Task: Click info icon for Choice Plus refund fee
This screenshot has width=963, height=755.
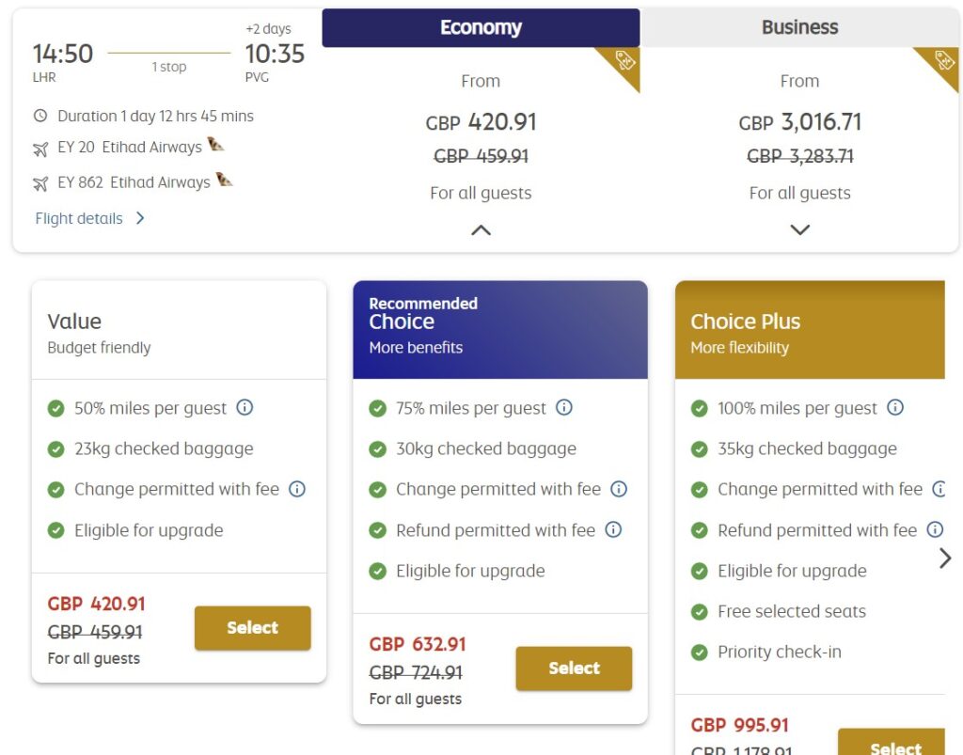Action: pyautogui.click(x=935, y=529)
